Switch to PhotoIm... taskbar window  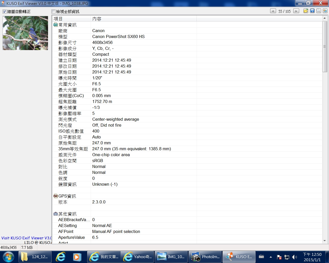[205, 257]
